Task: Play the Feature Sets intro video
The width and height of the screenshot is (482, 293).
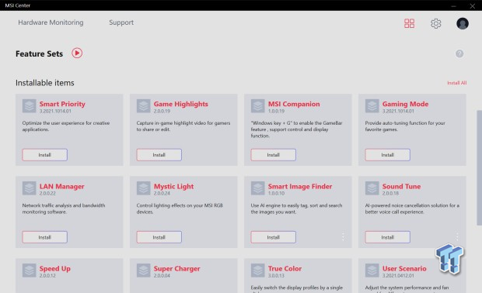Action: (77, 53)
